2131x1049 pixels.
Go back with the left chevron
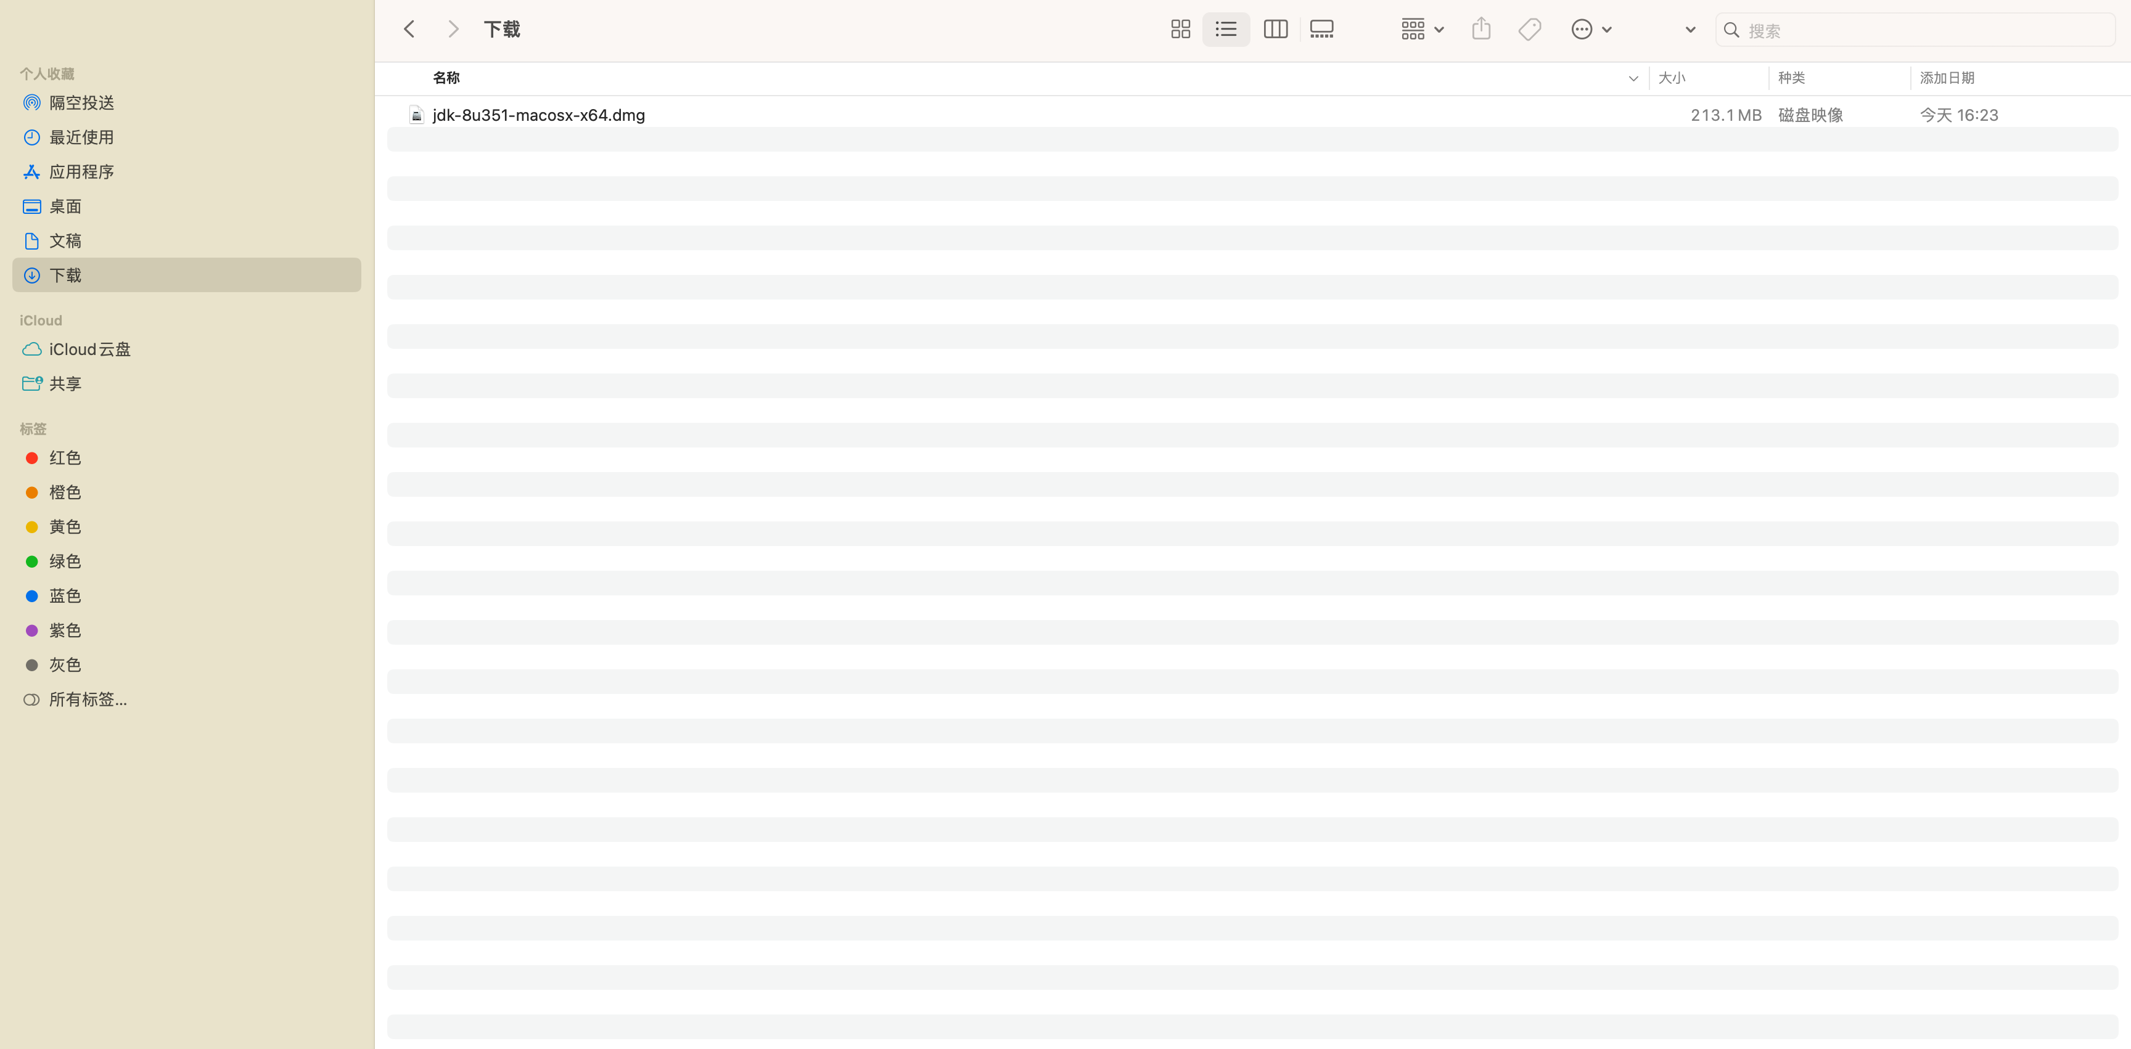click(409, 30)
